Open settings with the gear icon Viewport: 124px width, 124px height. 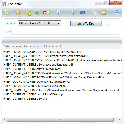point(6,12)
